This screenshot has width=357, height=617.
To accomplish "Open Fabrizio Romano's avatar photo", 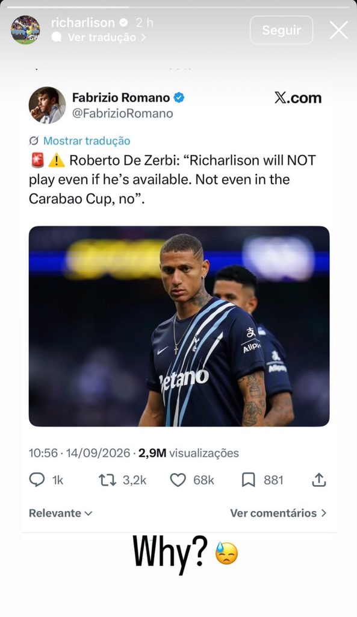I will click(47, 105).
